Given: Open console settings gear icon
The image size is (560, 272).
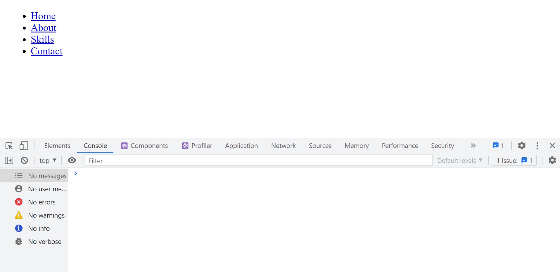Looking at the screenshot, I should (552, 160).
